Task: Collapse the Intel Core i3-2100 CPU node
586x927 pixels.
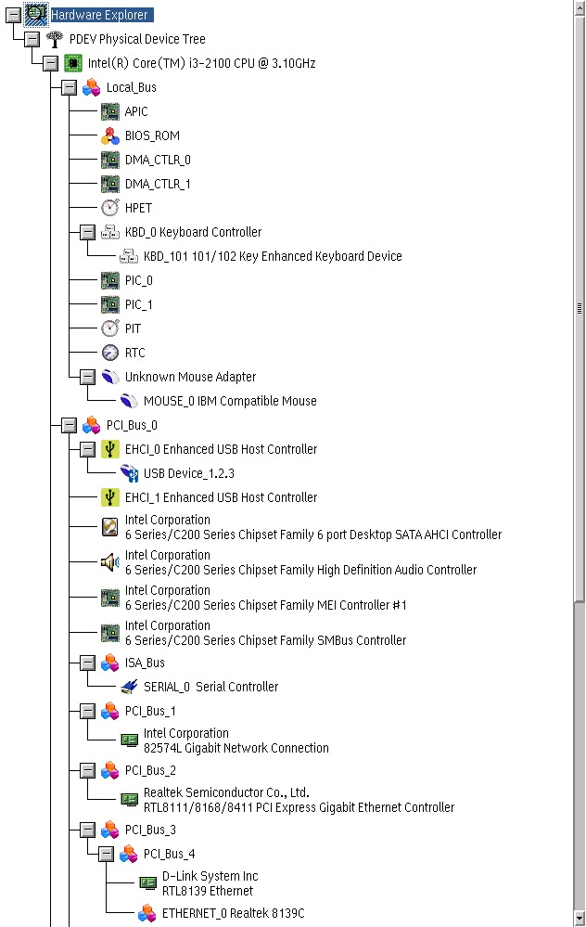Action: coord(50,63)
